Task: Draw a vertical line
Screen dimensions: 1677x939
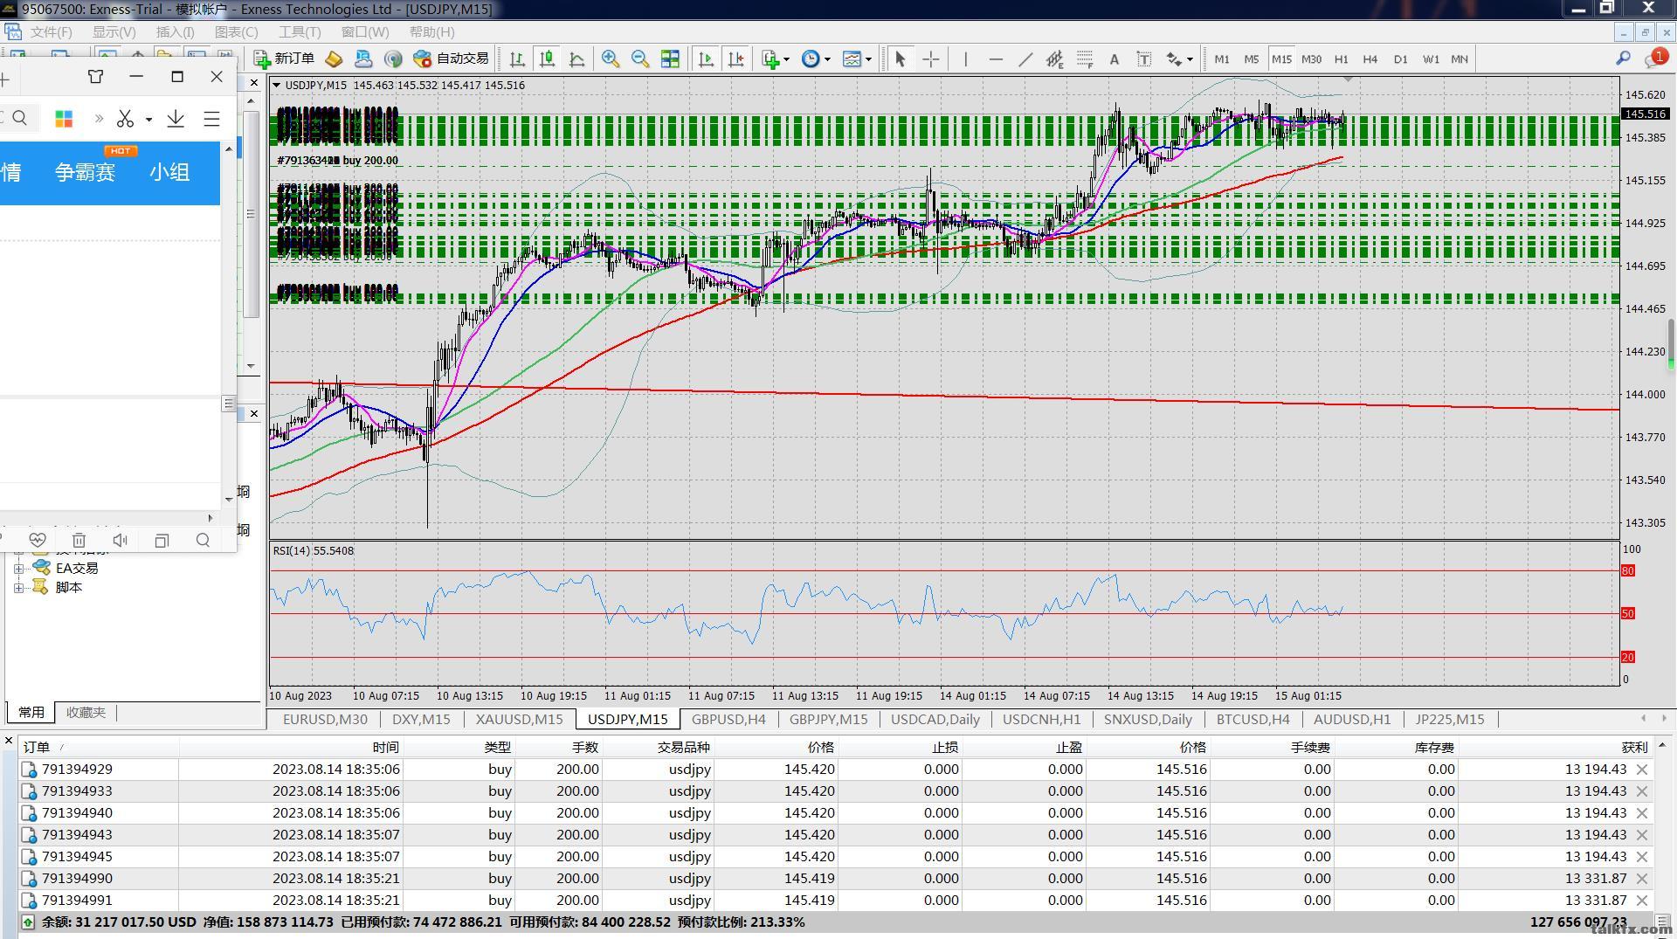Action: [965, 59]
